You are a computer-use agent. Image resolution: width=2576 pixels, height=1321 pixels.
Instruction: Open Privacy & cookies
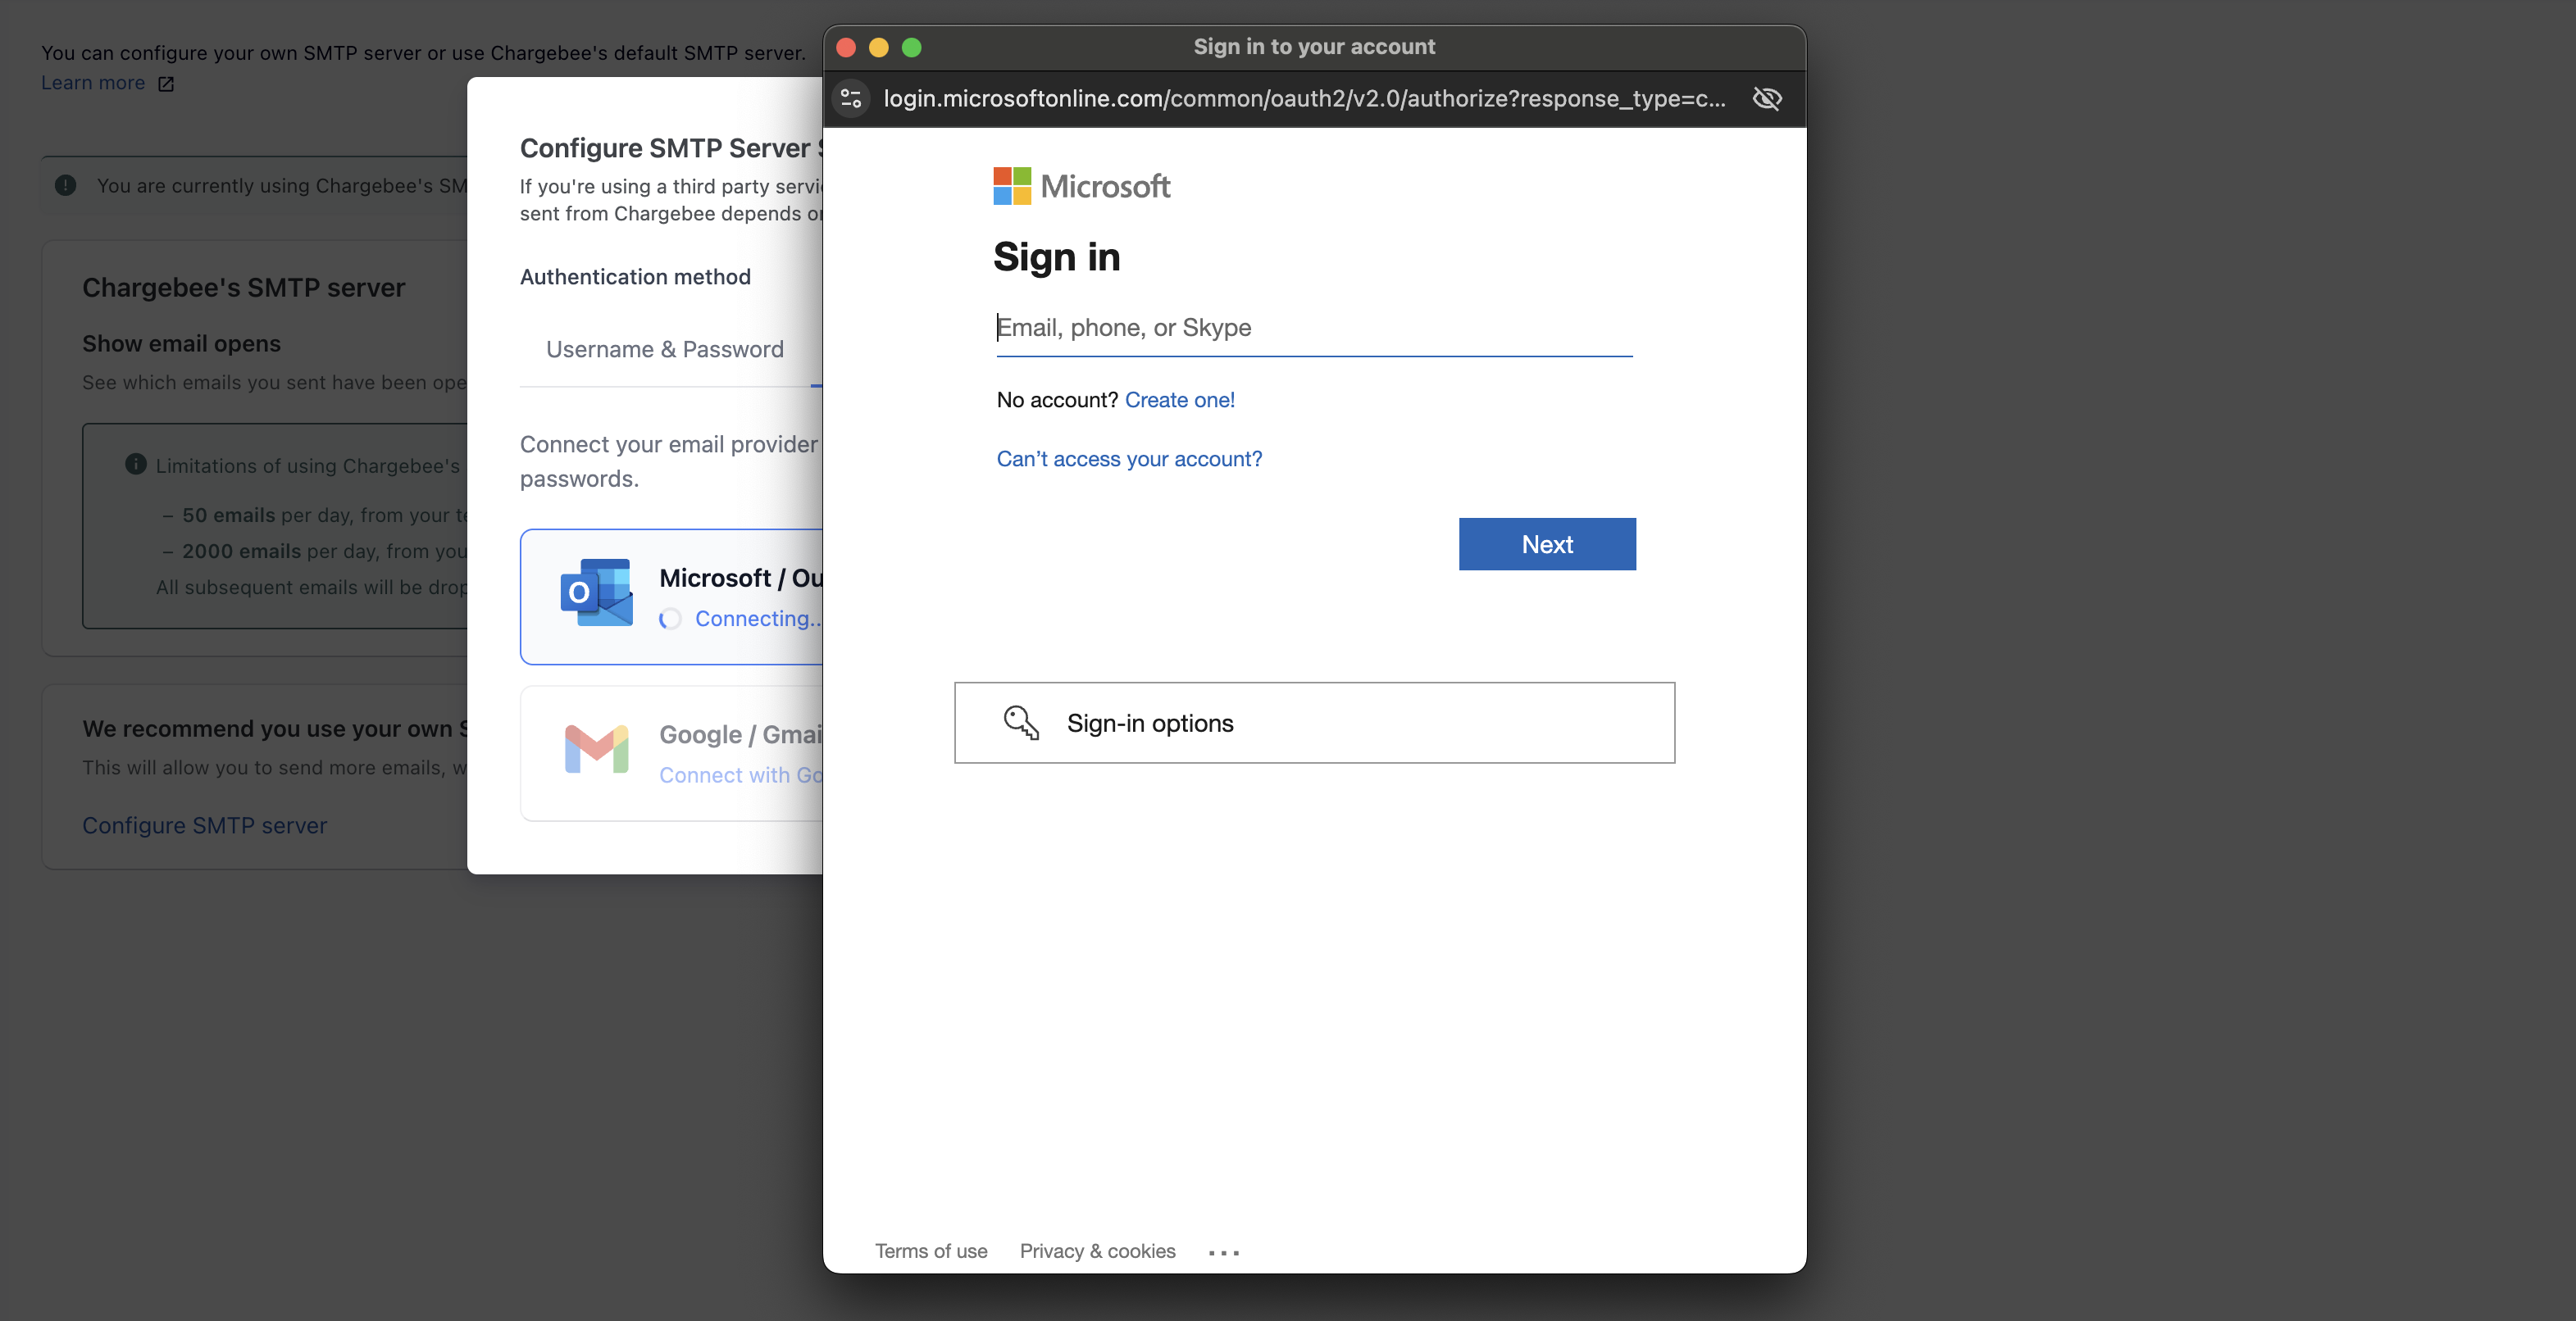pyautogui.click(x=1097, y=1250)
